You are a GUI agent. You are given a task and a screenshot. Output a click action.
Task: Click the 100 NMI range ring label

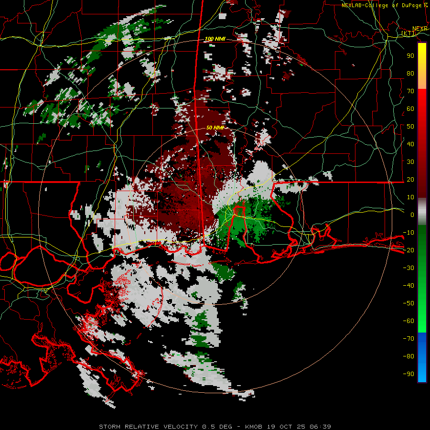[215, 39]
